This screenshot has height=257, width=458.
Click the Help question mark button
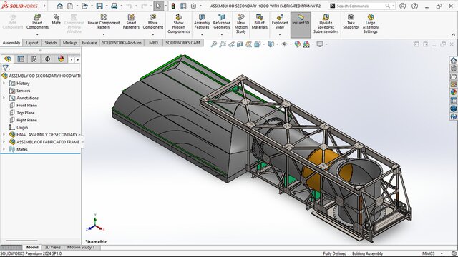pos(415,6)
